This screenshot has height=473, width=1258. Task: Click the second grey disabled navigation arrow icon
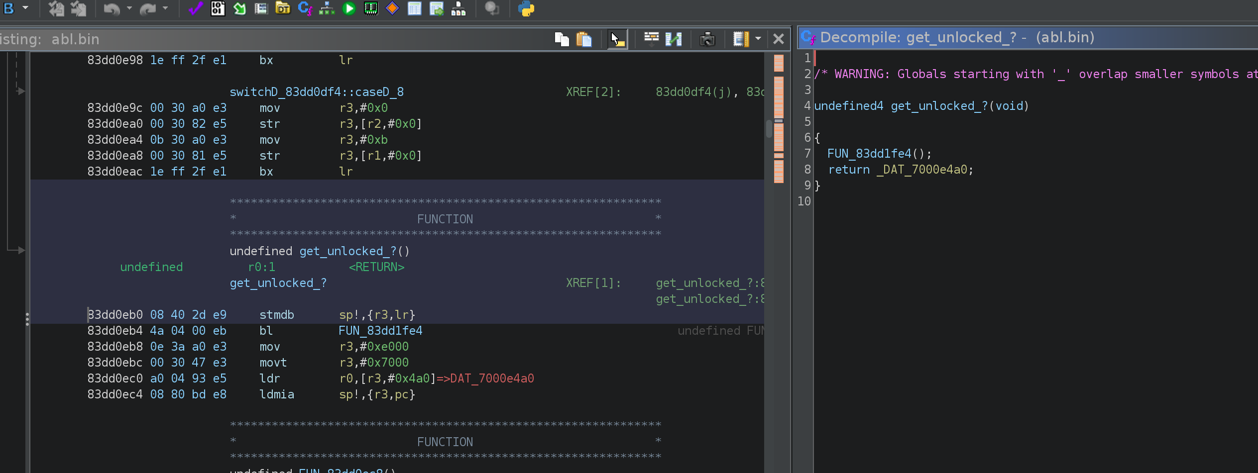pyautogui.click(x=79, y=8)
